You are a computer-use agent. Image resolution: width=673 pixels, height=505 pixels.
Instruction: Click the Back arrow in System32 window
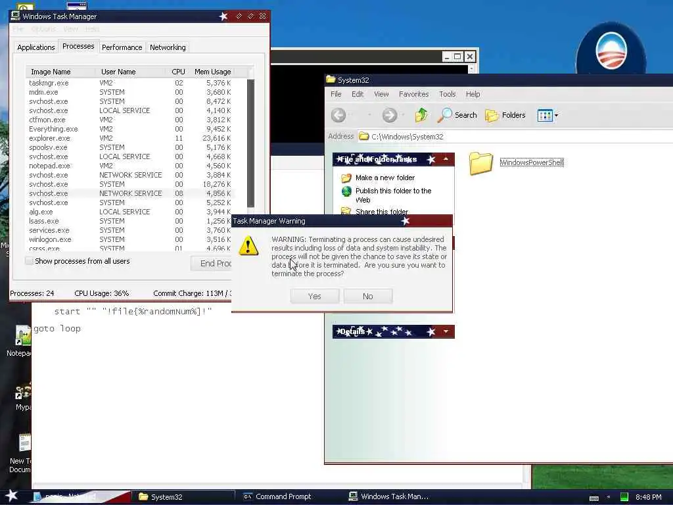click(338, 115)
